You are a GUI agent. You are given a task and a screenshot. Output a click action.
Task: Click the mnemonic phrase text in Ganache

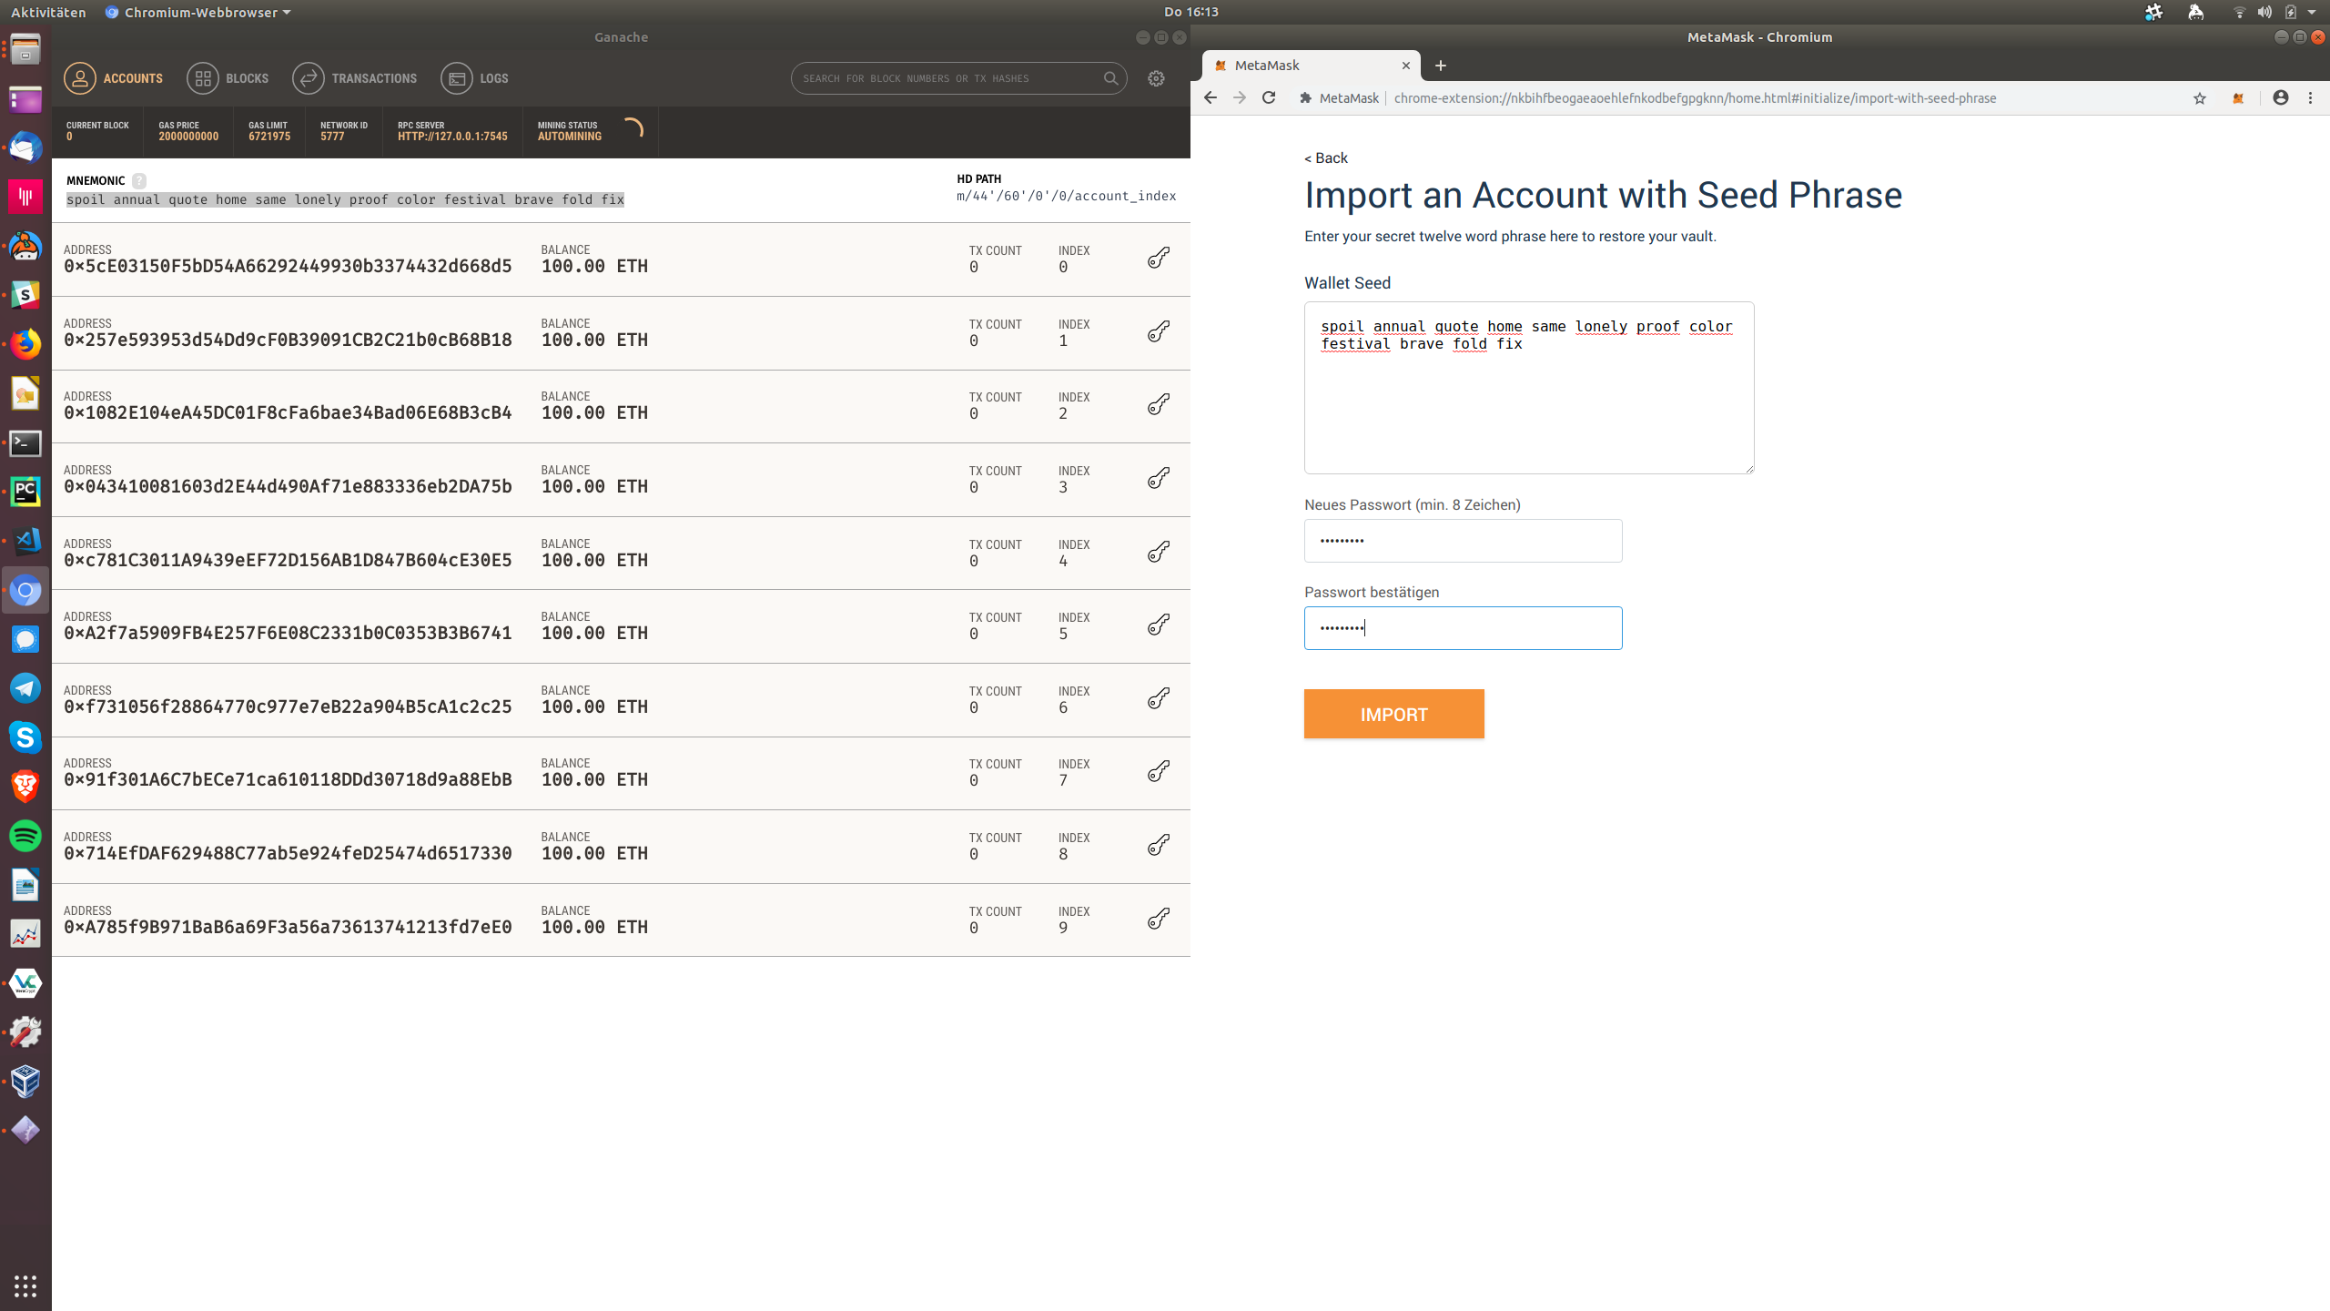(x=345, y=199)
